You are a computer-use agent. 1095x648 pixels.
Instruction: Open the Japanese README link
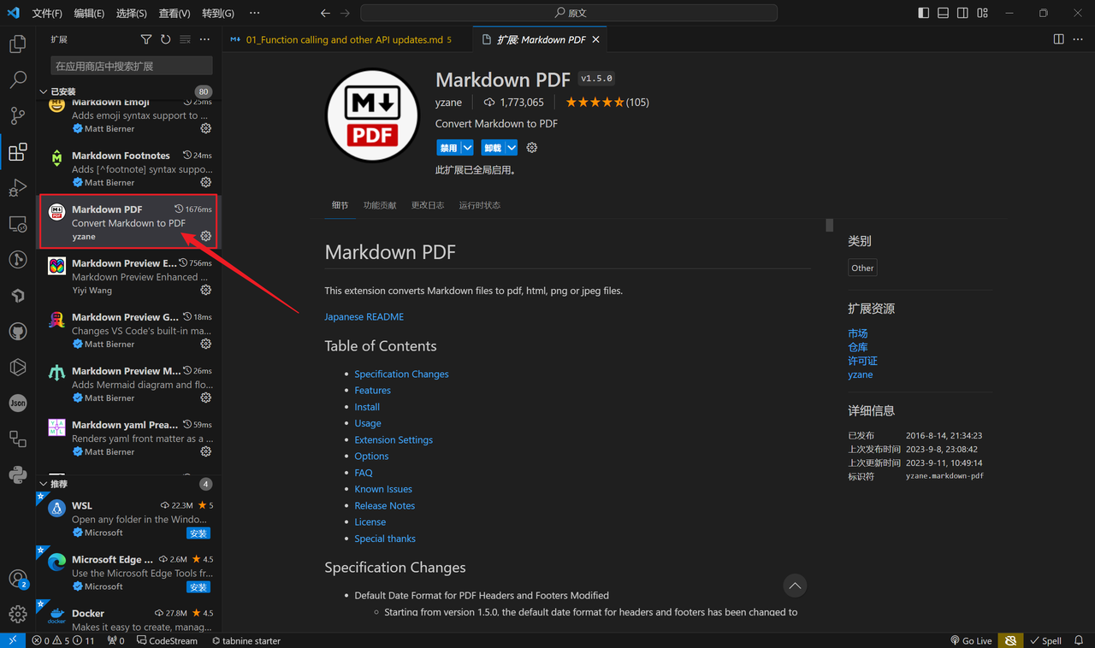point(364,316)
